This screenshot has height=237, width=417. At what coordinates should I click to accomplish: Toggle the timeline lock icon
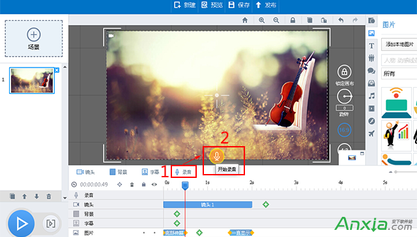[x=143, y=184]
